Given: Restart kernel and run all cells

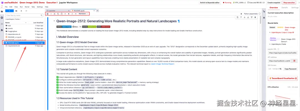Looking at the screenshot, I should pyautogui.click(x=76, y=14).
